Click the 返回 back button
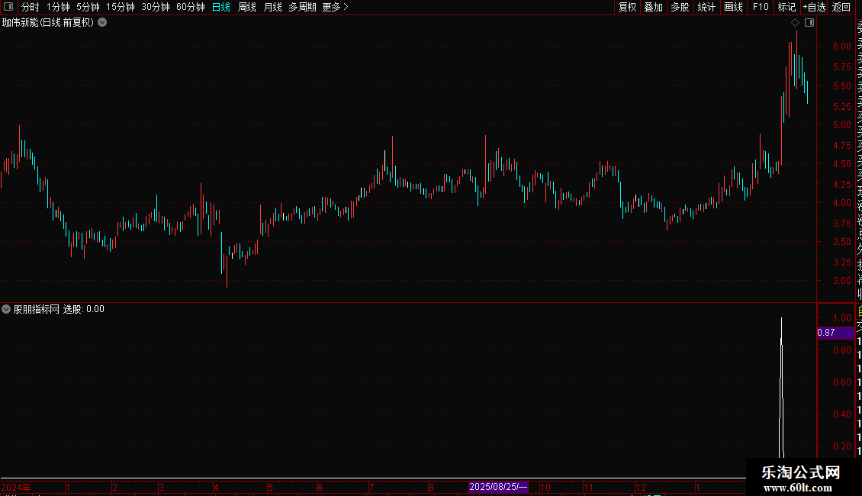Screen dimensions: 862x496 point(841,7)
